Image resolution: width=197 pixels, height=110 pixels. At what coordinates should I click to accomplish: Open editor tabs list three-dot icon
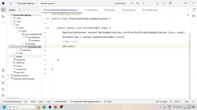(x=187, y=10)
